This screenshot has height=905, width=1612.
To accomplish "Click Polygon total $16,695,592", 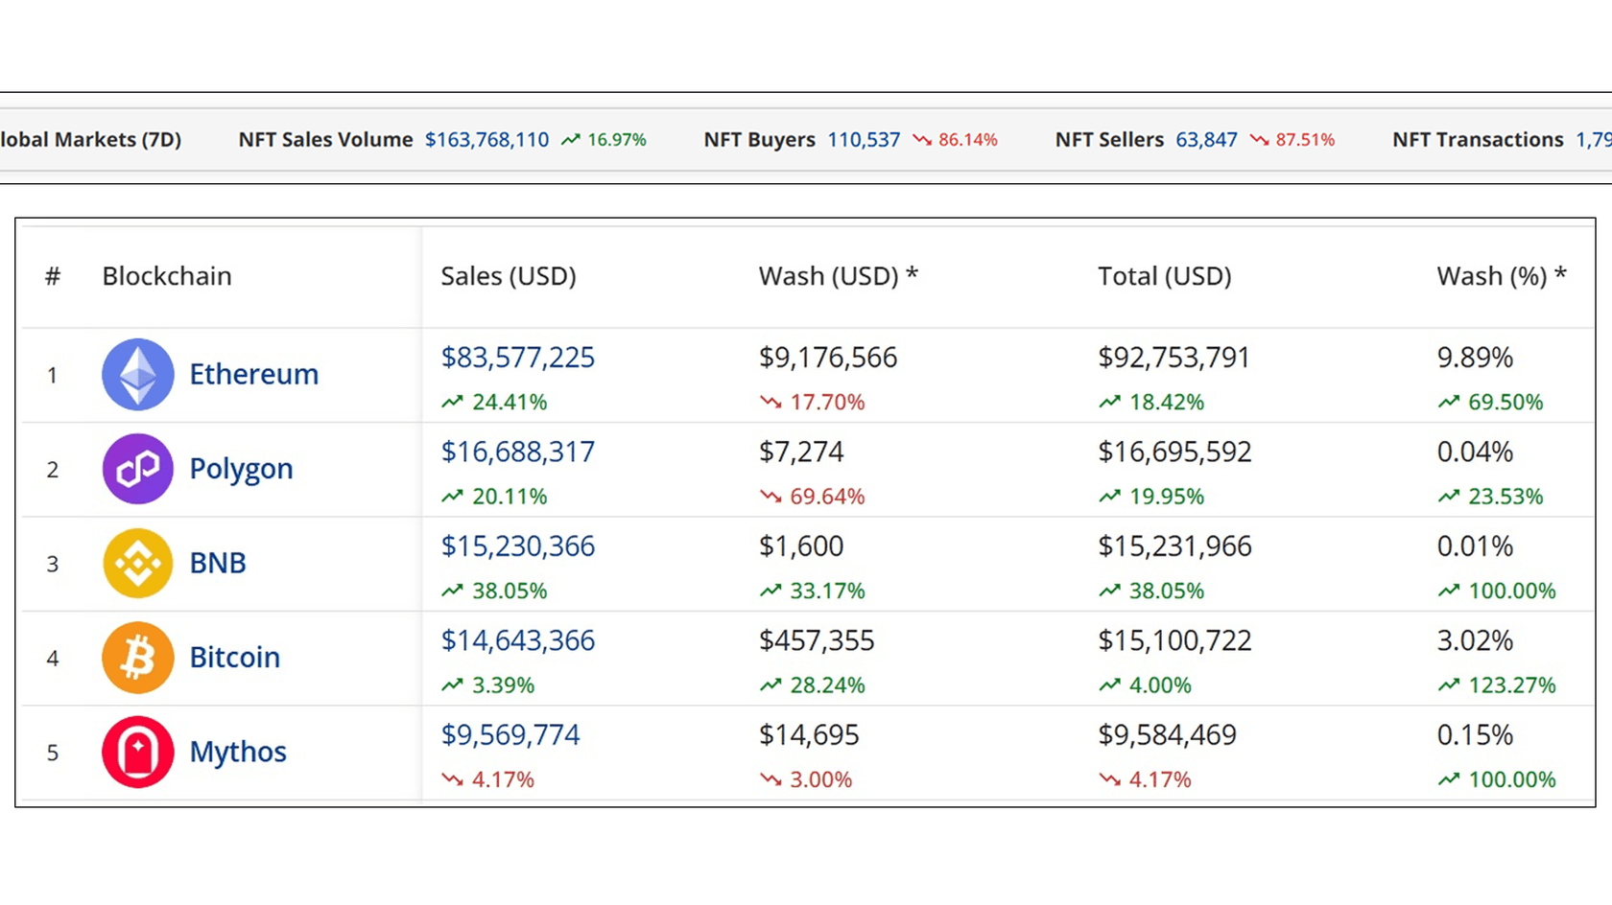I will [x=1174, y=452].
